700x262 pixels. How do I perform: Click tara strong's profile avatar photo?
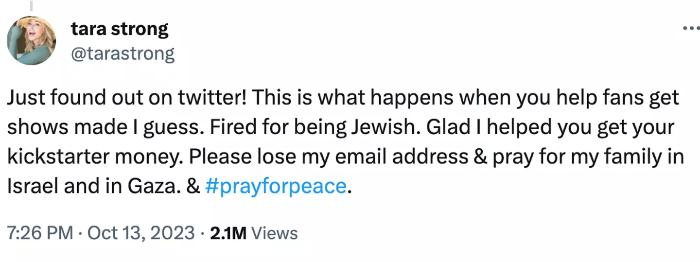[31, 41]
